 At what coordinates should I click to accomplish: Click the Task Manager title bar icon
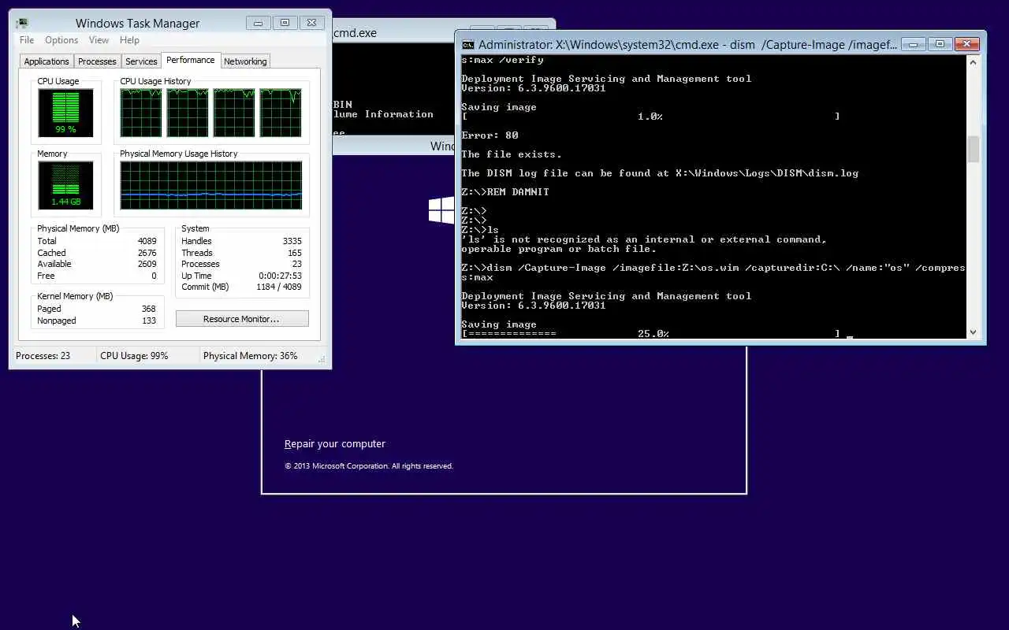tap(22, 24)
